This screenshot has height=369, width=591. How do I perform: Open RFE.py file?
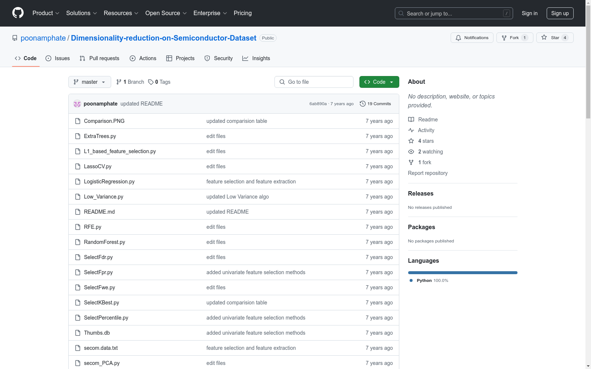92,227
